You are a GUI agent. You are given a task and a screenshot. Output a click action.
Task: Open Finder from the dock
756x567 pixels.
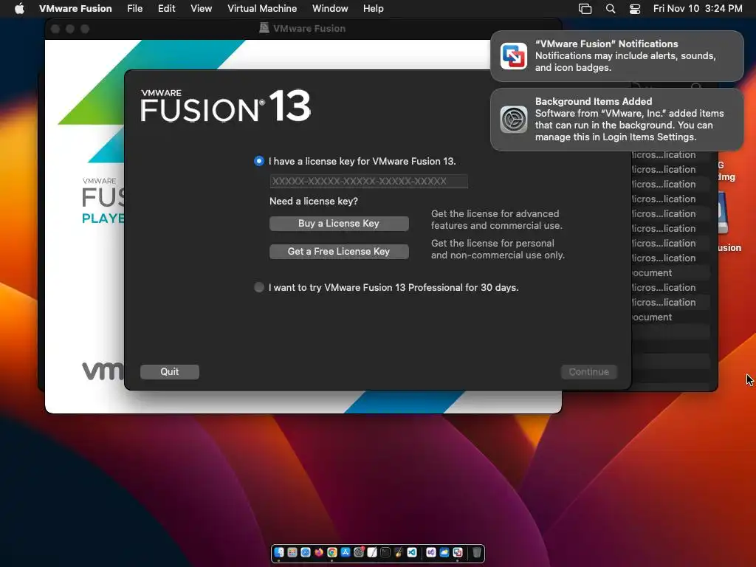pos(279,552)
